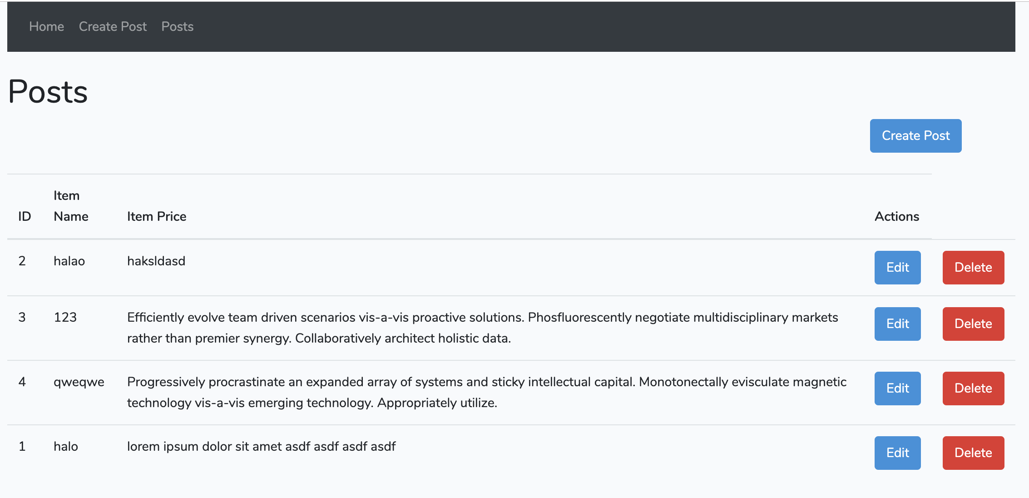
Task: Open Create Post in the navbar
Action: 113,26
